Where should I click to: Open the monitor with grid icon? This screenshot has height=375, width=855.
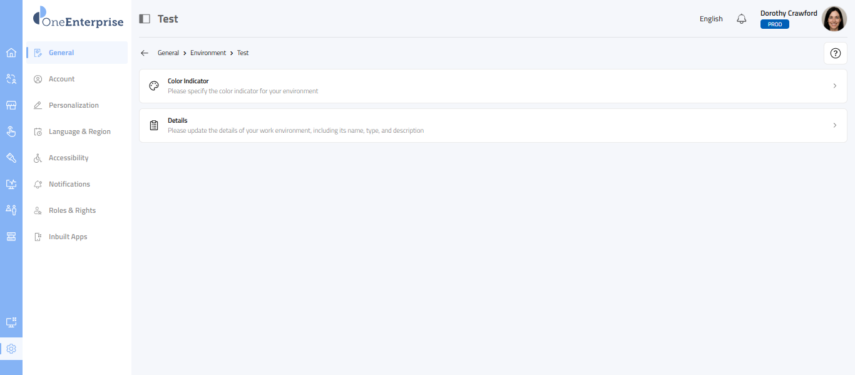(11, 322)
